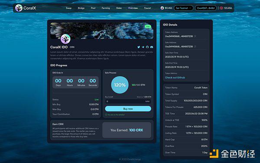Click the You Earned: 100 CRX box
The width and height of the screenshot is (260, 163).
(127, 130)
